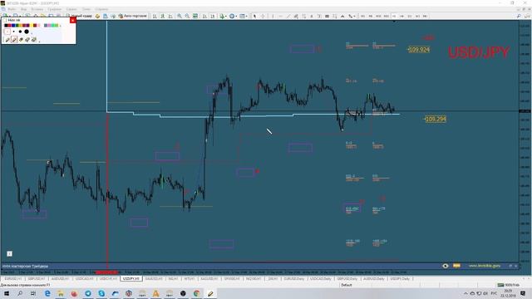Switch timeframe to M1
Viewport: 532px width, 299px height.
pos(362,16)
